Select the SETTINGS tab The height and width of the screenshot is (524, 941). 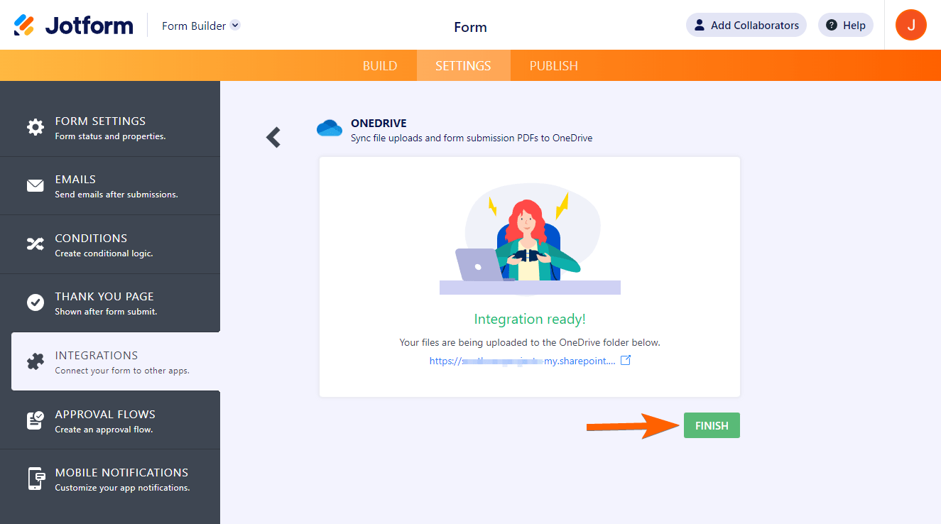[x=463, y=65]
